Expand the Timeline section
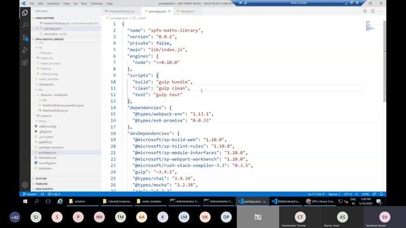This screenshot has height=228, width=406. [41, 184]
